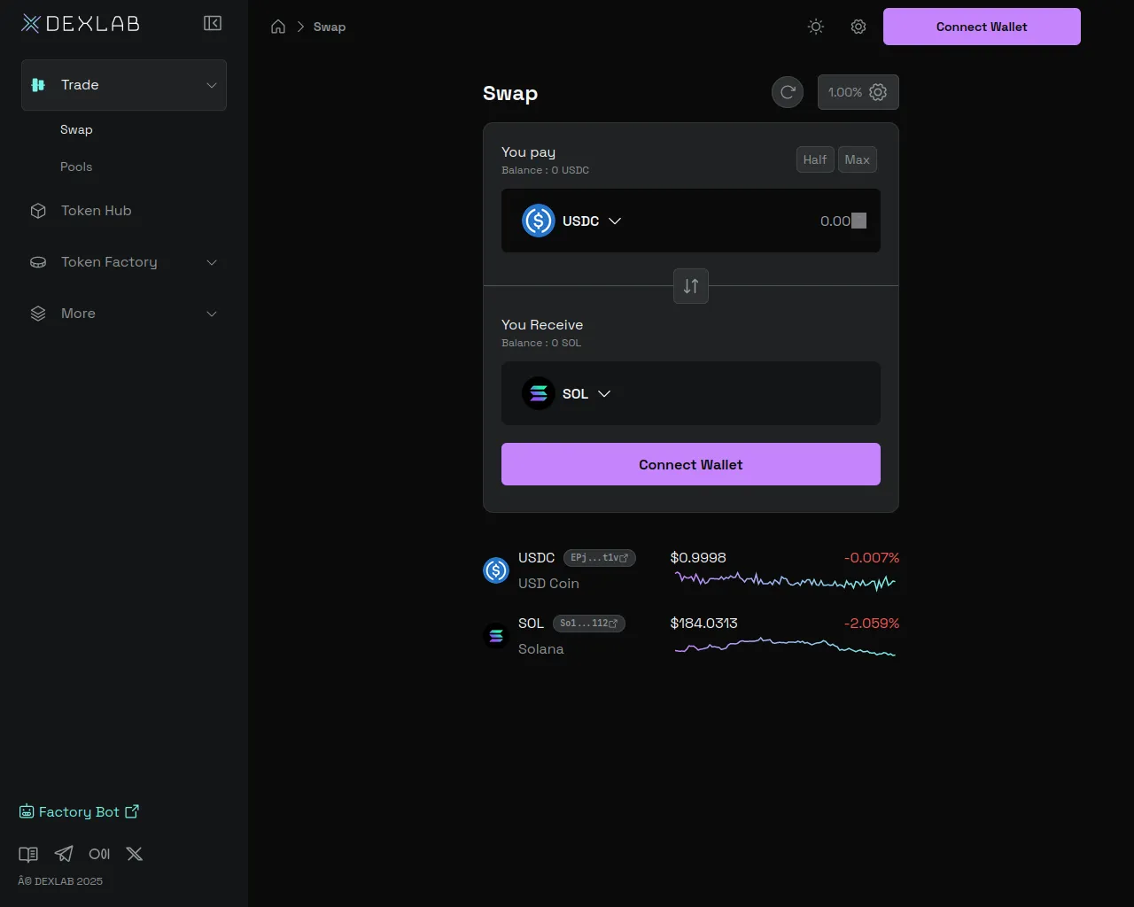Click the home breadcrumb icon
The width and height of the screenshot is (1134, 907).
coord(278,27)
